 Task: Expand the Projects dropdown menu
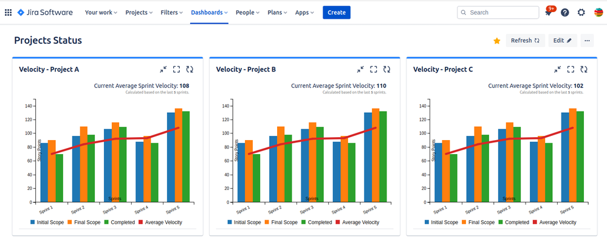(139, 12)
